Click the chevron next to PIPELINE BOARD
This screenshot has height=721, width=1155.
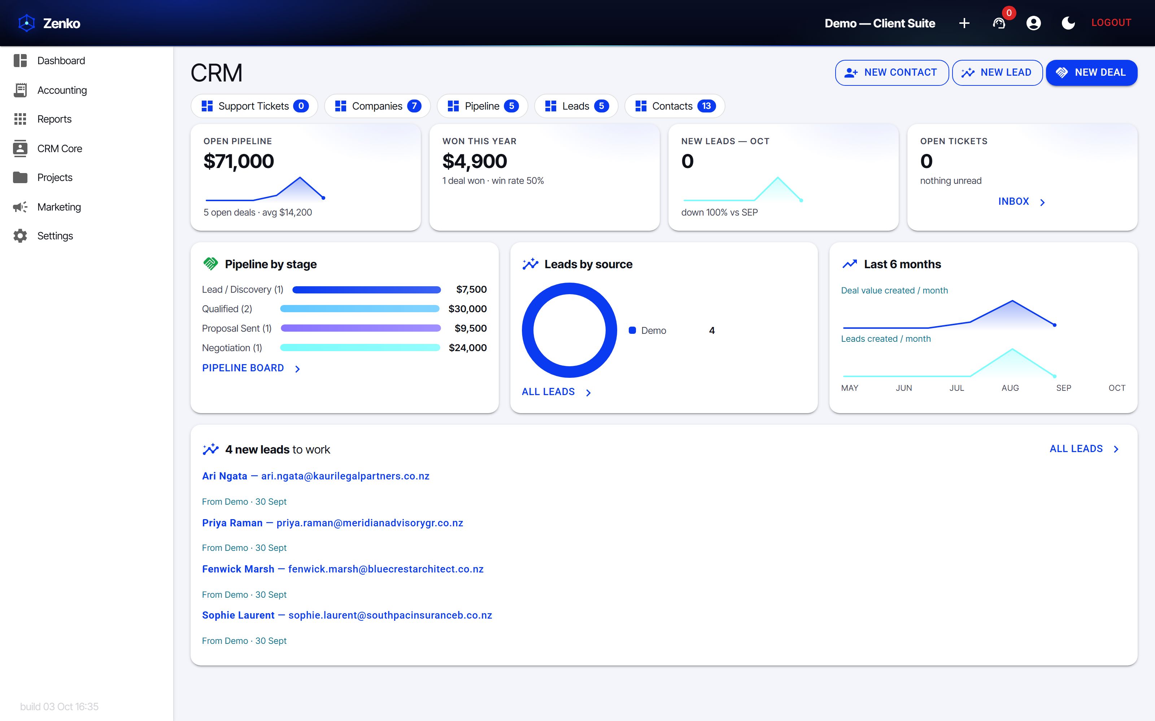pyautogui.click(x=297, y=368)
